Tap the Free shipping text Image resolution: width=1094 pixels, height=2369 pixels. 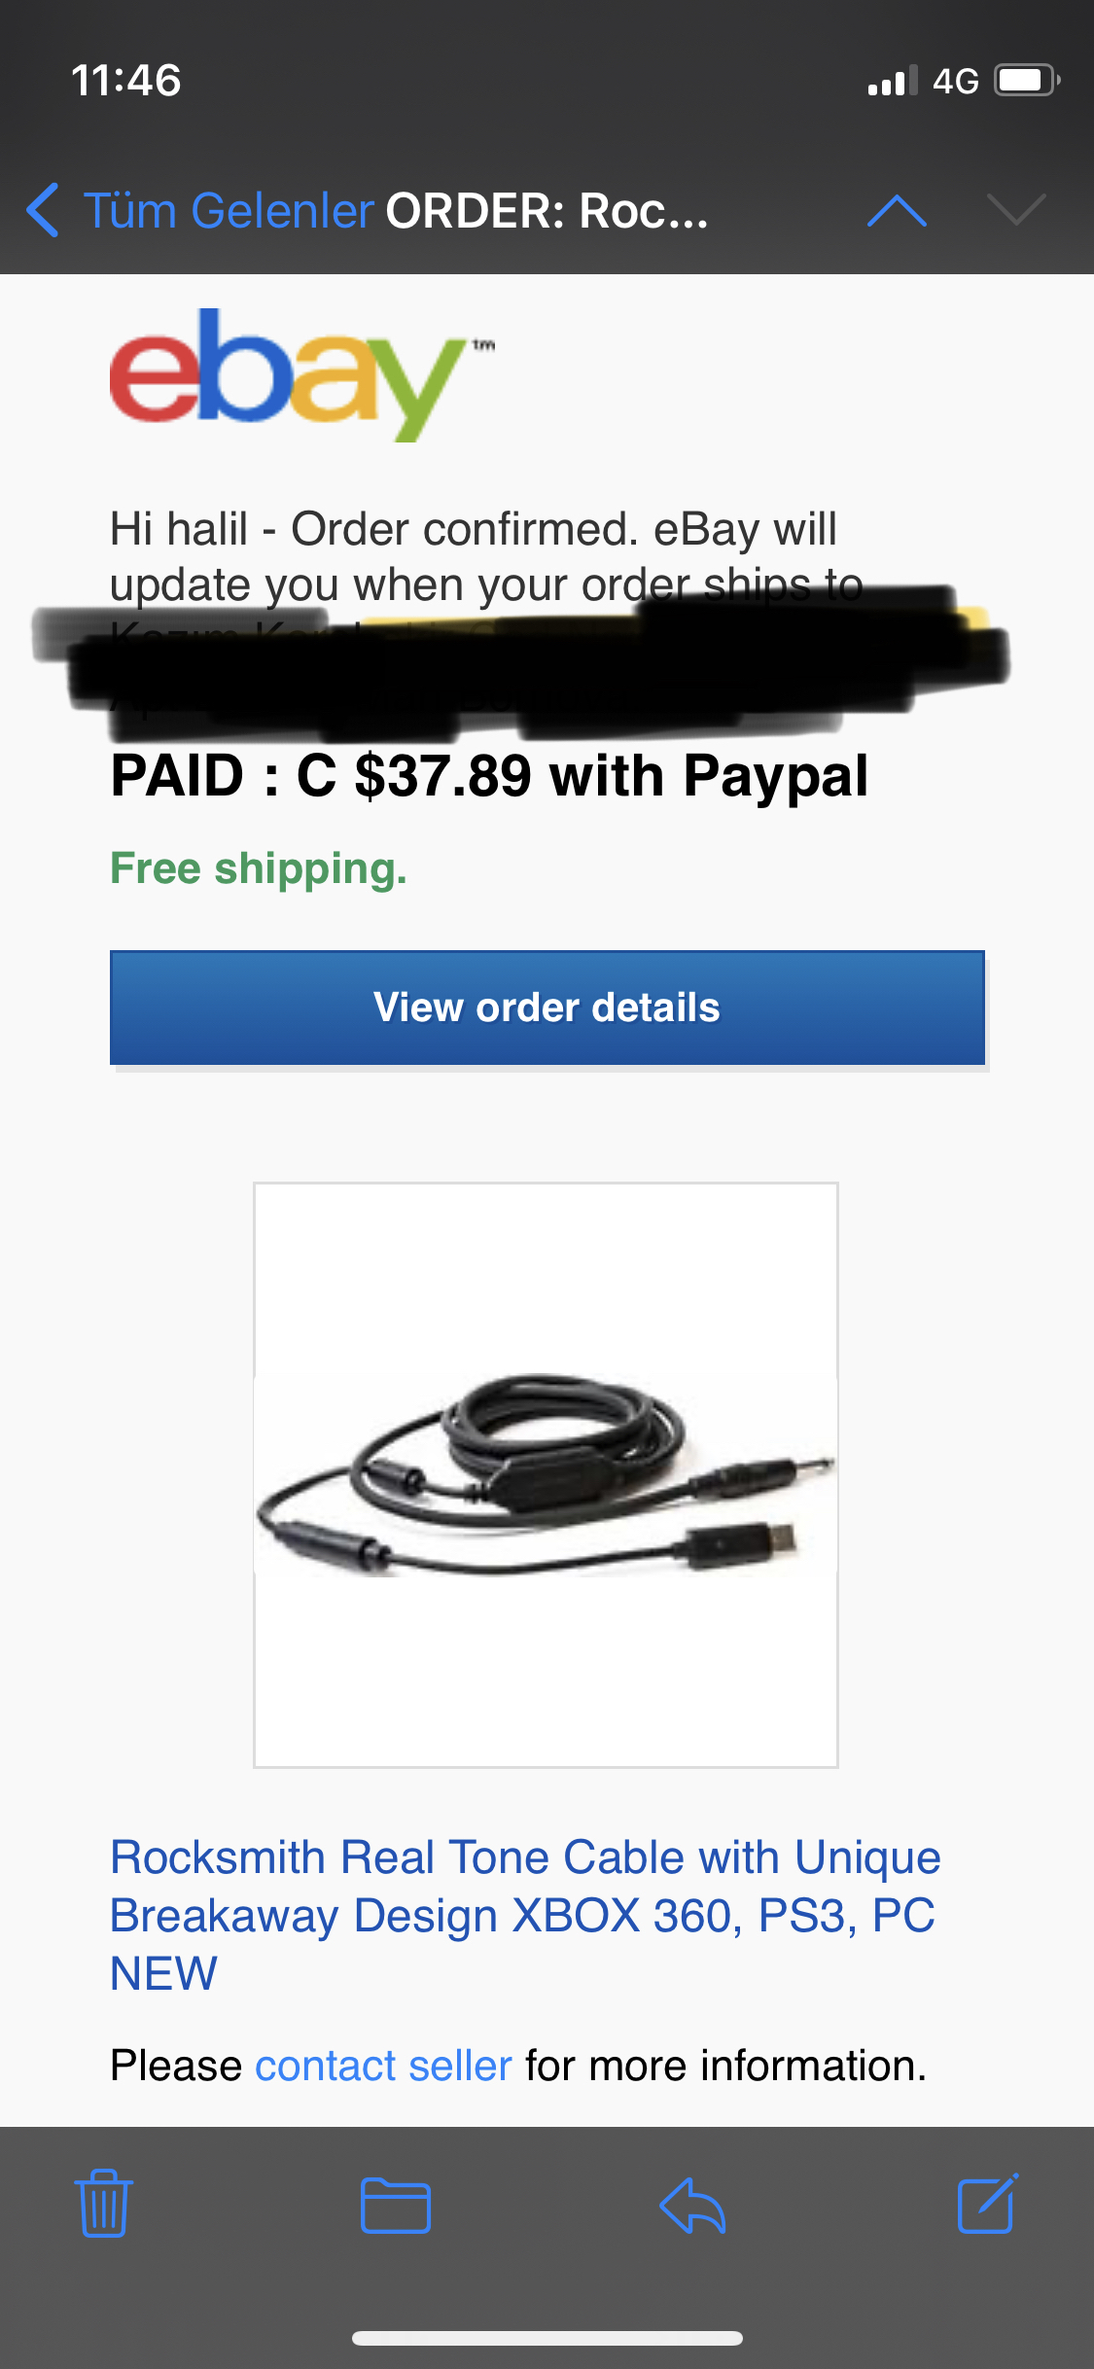coord(259,868)
